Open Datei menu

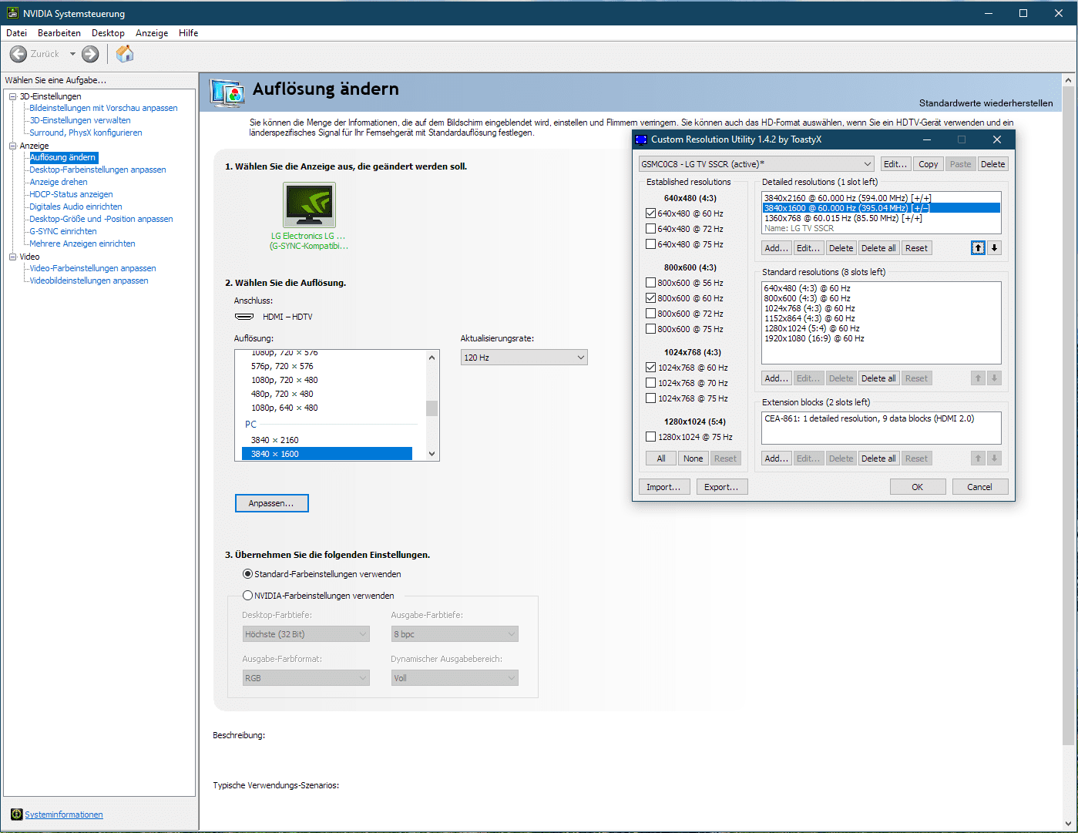pos(16,33)
